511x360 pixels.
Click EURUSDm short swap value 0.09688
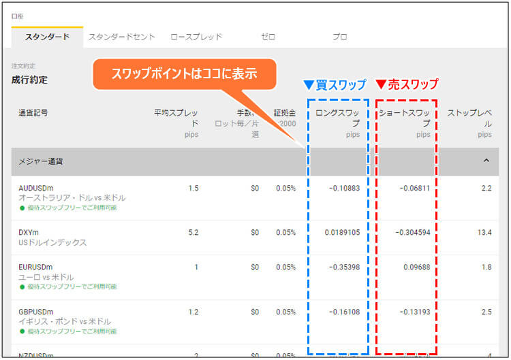[x=417, y=267]
